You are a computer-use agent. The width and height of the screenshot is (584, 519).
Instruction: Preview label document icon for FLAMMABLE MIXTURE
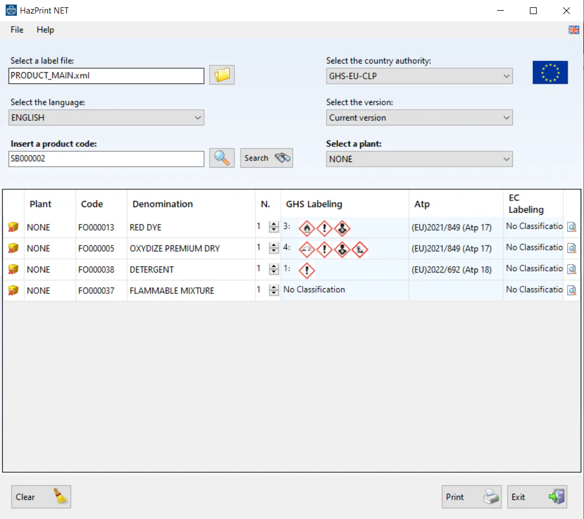pyautogui.click(x=572, y=290)
